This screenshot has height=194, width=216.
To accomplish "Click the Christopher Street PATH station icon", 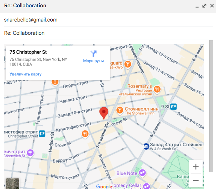I will [x=42, y=133].
